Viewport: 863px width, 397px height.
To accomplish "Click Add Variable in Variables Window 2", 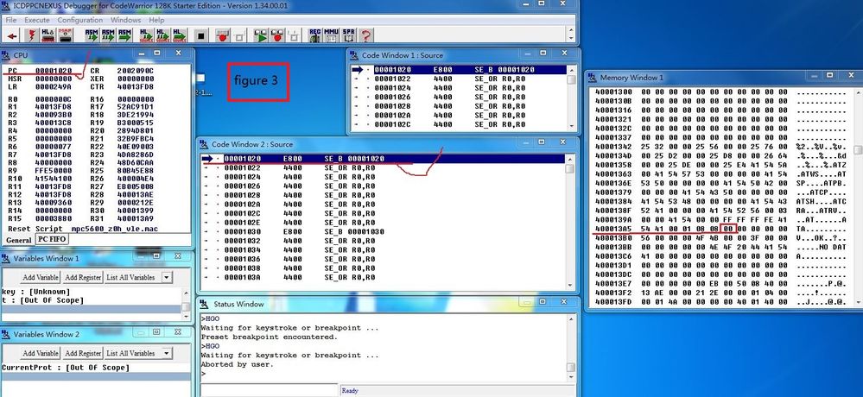I will point(41,353).
